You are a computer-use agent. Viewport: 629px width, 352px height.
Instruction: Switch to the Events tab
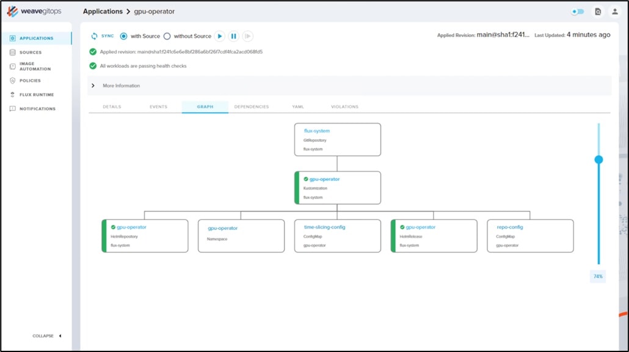coord(158,107)
